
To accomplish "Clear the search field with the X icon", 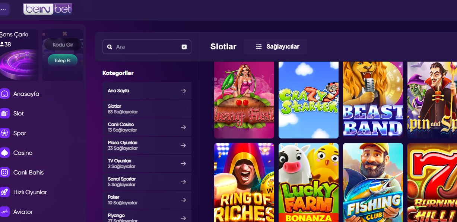I will click(x=184, y=47).
